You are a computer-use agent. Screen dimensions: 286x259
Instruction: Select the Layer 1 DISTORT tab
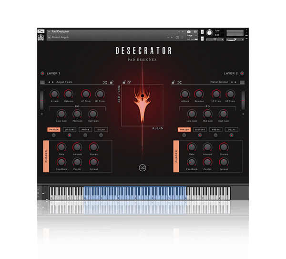(69, 129)
